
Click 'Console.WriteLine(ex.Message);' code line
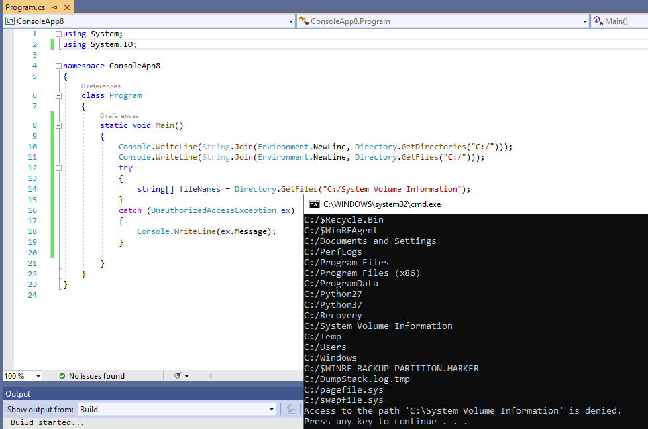206,231
